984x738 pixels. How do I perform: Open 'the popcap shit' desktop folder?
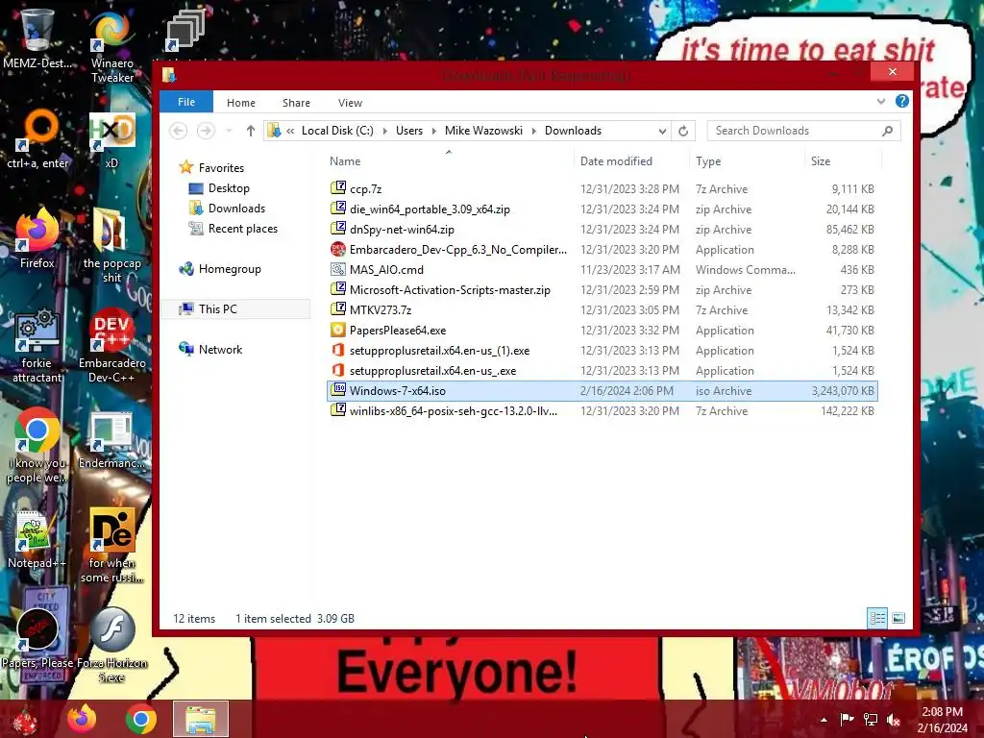tap(111, 246)
